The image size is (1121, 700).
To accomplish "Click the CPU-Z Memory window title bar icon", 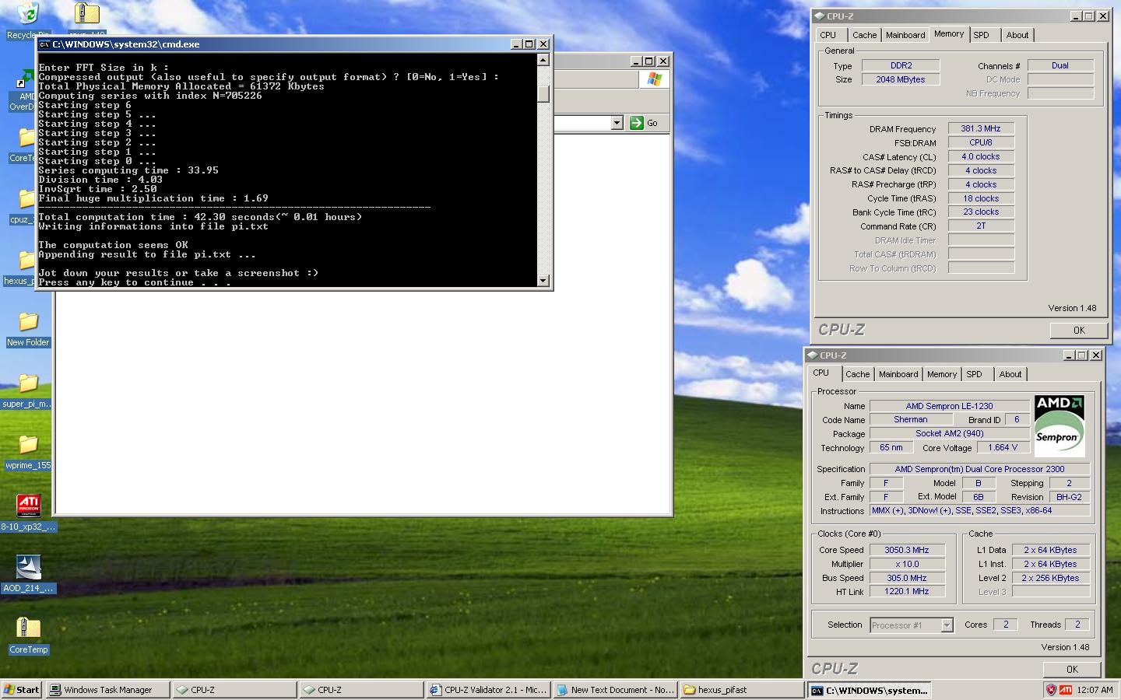I will (819, 16).
